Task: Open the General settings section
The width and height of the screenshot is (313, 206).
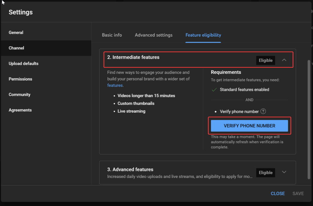Action: point(16,32)
